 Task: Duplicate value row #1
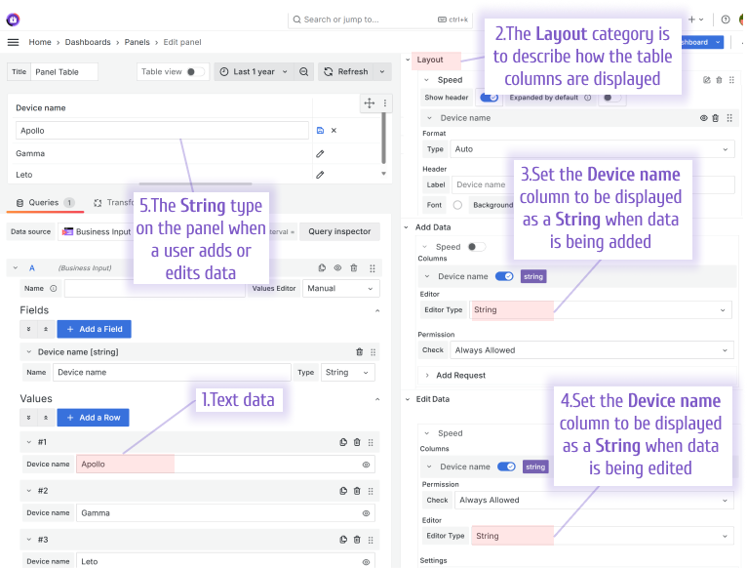[x=343, y=442]
